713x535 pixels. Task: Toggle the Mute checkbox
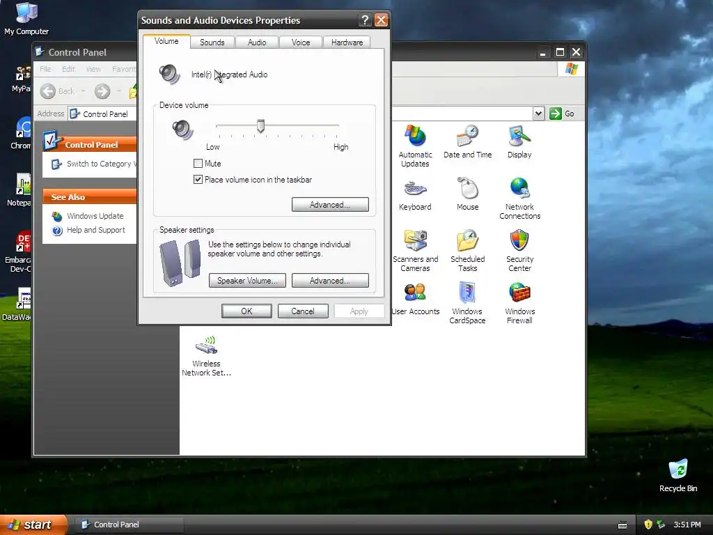198,163
